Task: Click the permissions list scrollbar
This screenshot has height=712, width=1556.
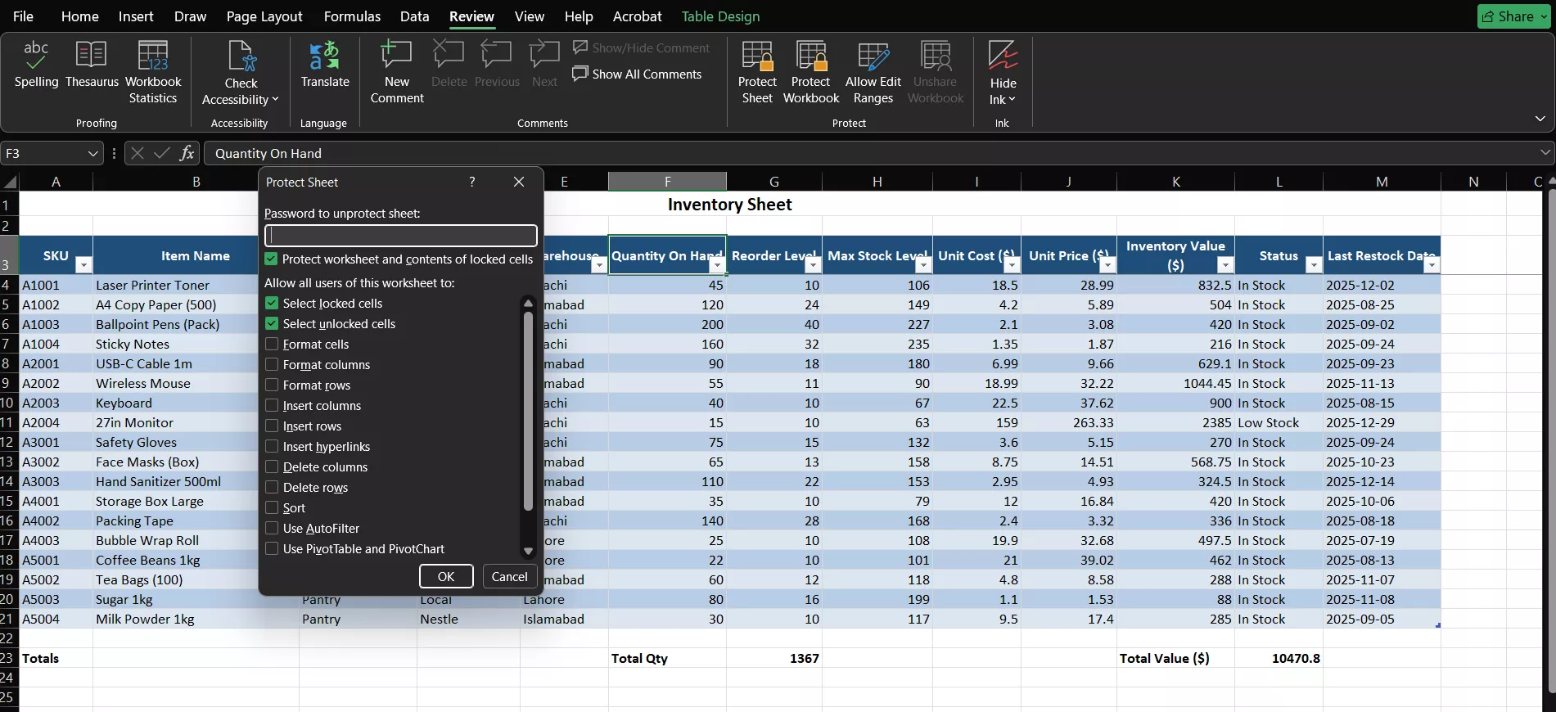Action: (x=528, y=409)
